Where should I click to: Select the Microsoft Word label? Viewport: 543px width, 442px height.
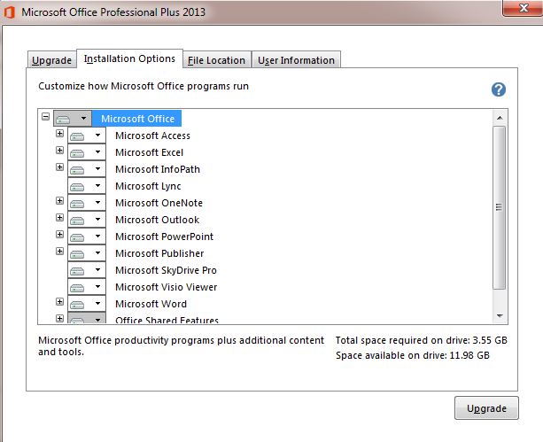(151, 304)
